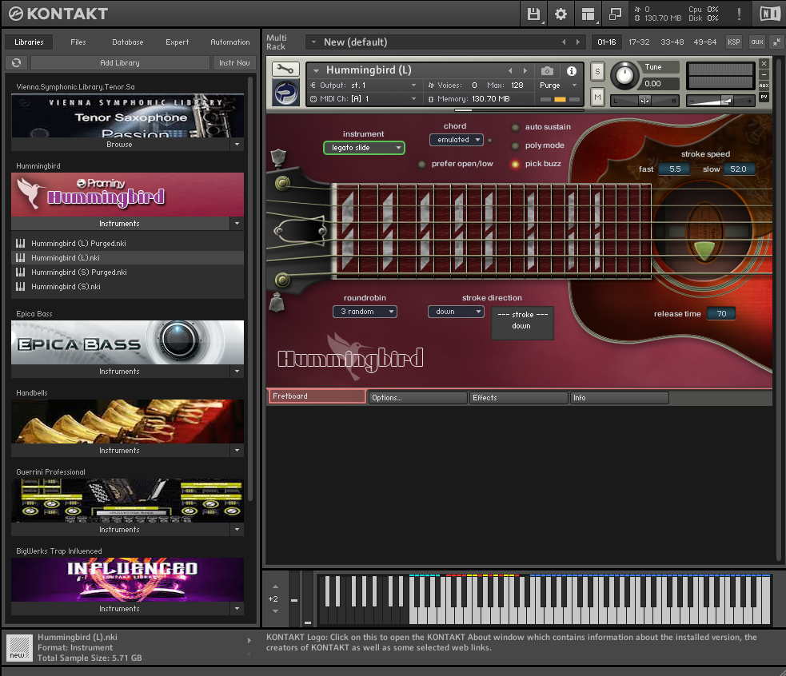Click the Handbells Instruments button

[120, 451]
